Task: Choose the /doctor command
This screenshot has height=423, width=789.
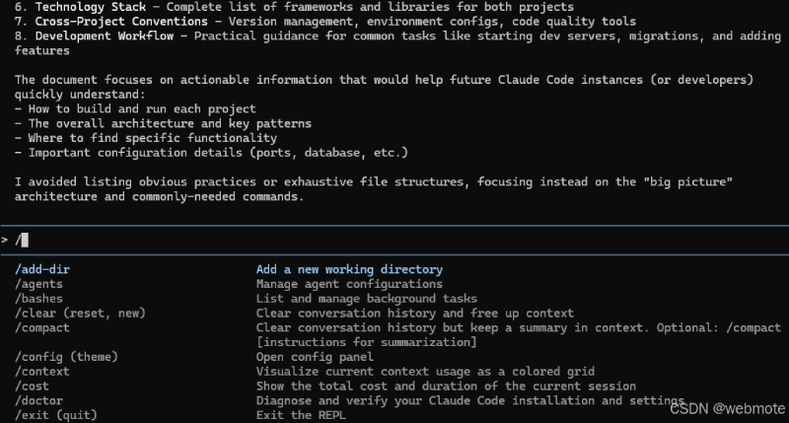Action: click(38, 400)
